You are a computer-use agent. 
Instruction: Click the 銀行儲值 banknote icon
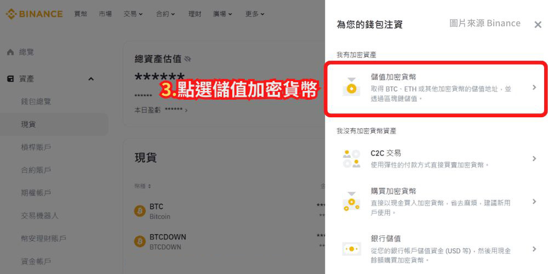351,249
